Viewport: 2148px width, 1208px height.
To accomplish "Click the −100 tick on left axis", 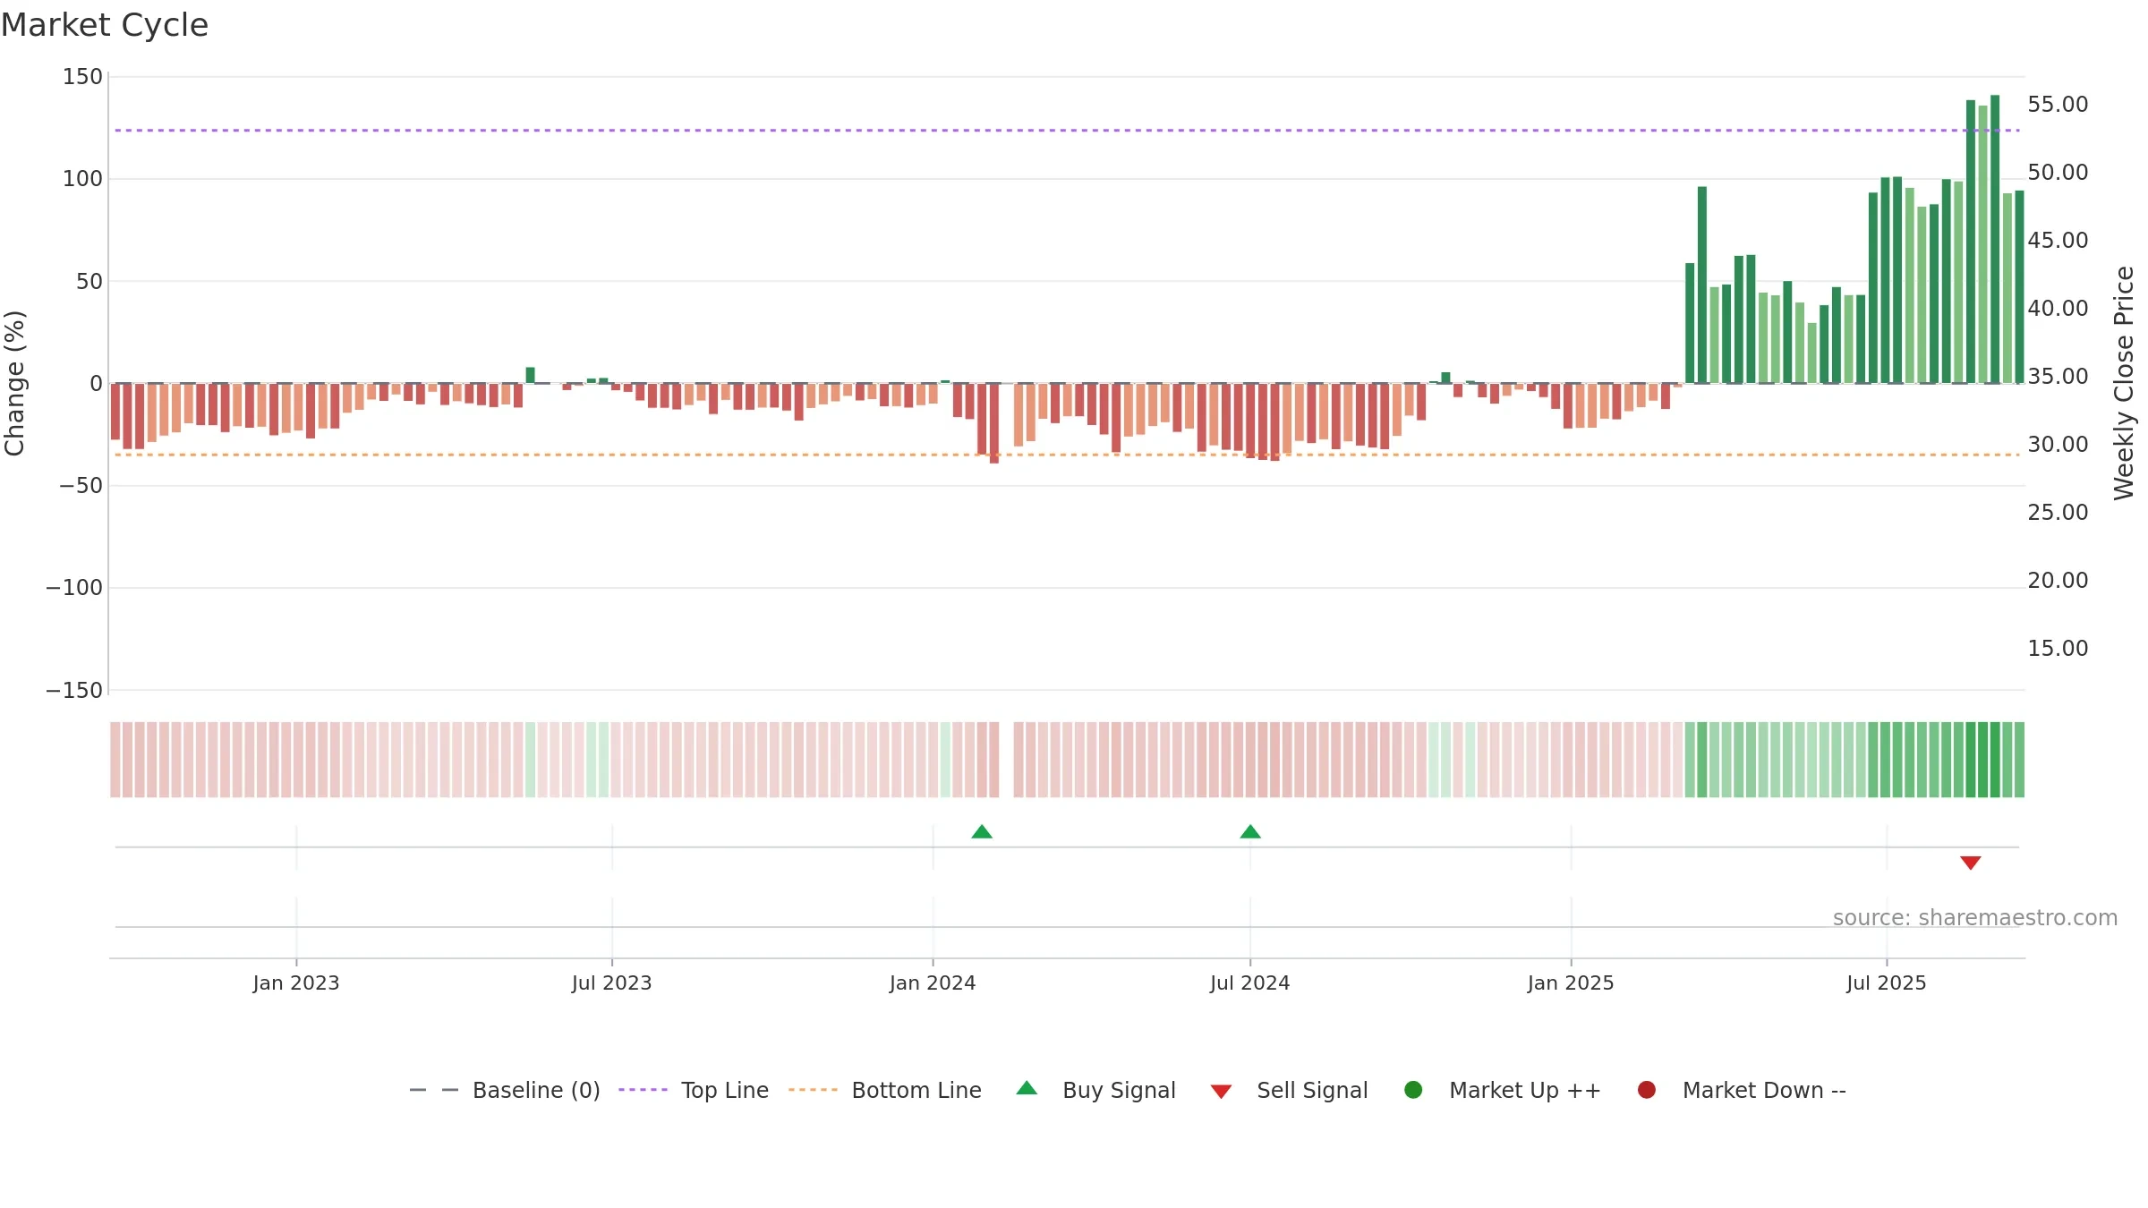I will pyautogui.click(x=74, y=588).
